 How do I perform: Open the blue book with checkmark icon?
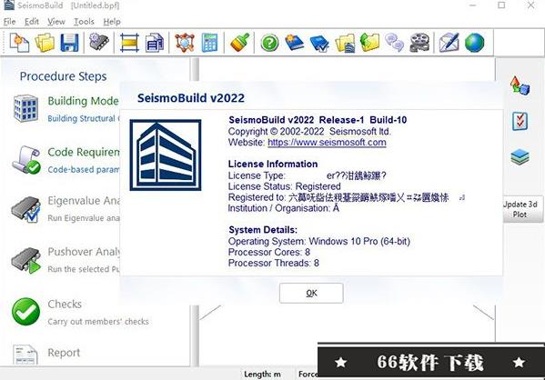point(319,44)
